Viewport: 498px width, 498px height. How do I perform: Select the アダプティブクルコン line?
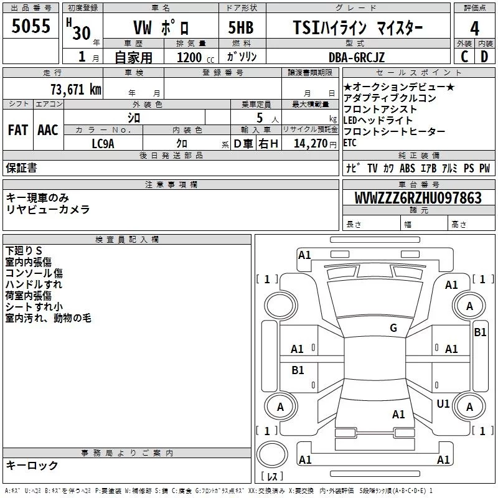click(390, 98)
